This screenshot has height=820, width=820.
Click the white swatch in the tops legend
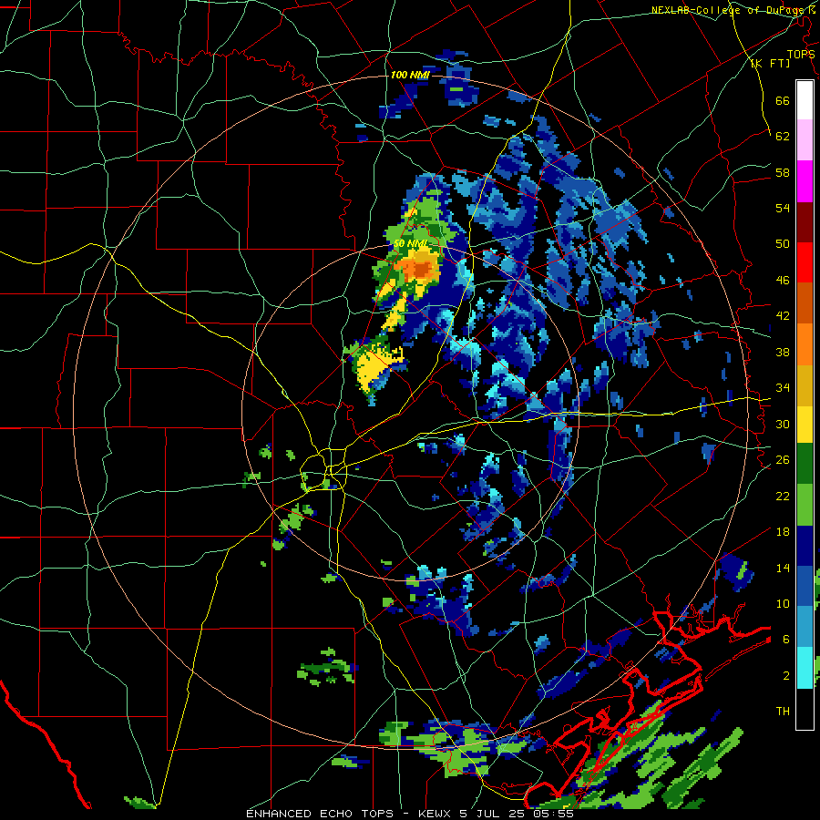[x=805, y=100]
